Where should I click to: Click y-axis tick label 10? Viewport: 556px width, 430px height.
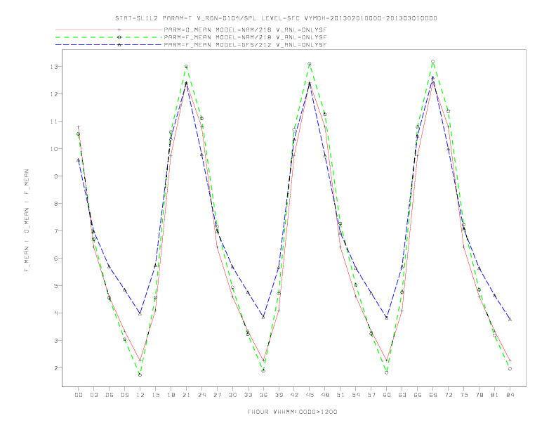click(54, 149)
